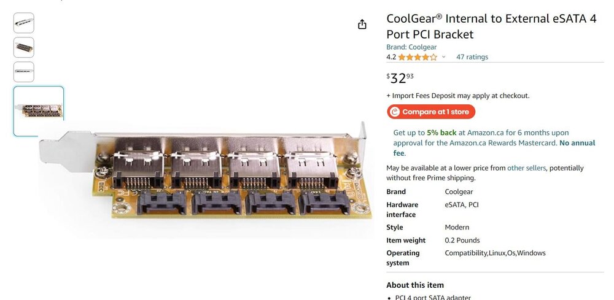Open the star rating dropdown chevron

(x=444, y=57)
